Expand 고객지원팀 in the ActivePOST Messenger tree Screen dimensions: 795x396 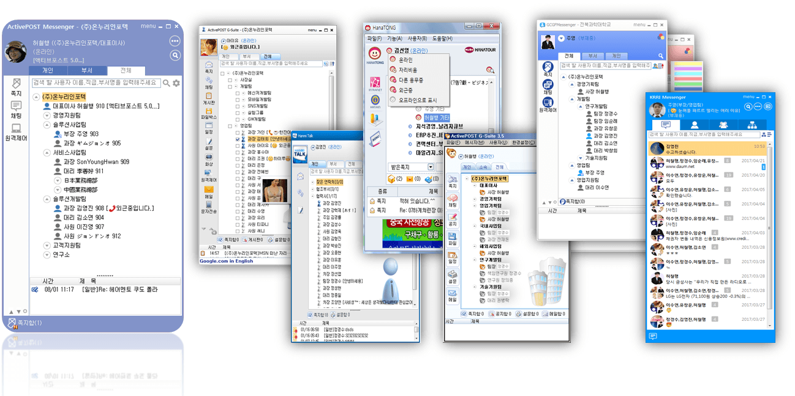(x=46, y=245)
